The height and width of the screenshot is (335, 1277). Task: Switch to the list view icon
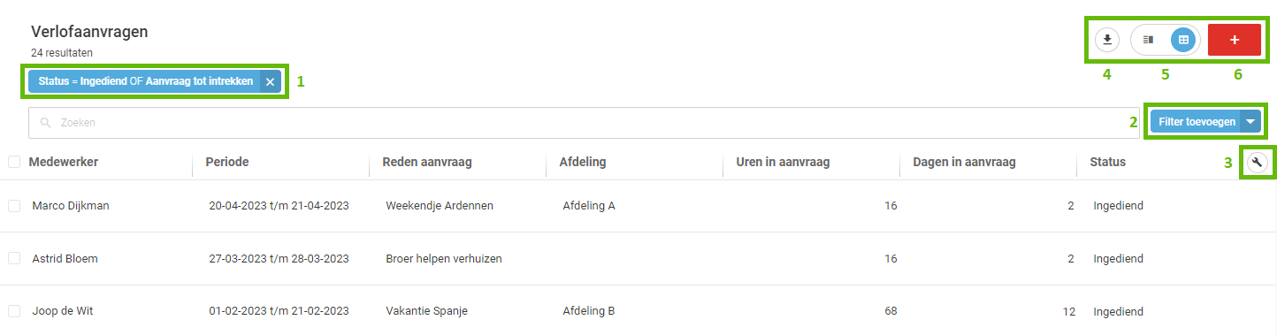click(1149, 40)
